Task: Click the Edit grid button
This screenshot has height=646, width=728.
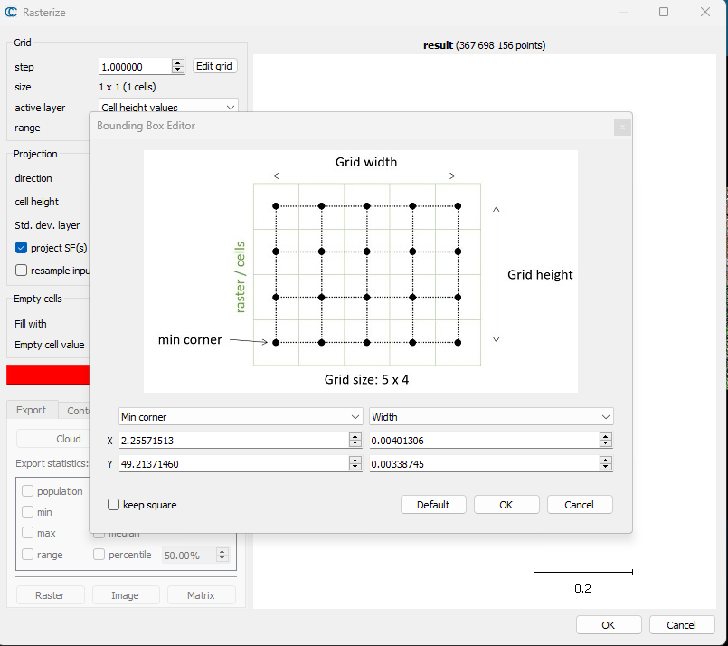Action: (x=215, y=67)
